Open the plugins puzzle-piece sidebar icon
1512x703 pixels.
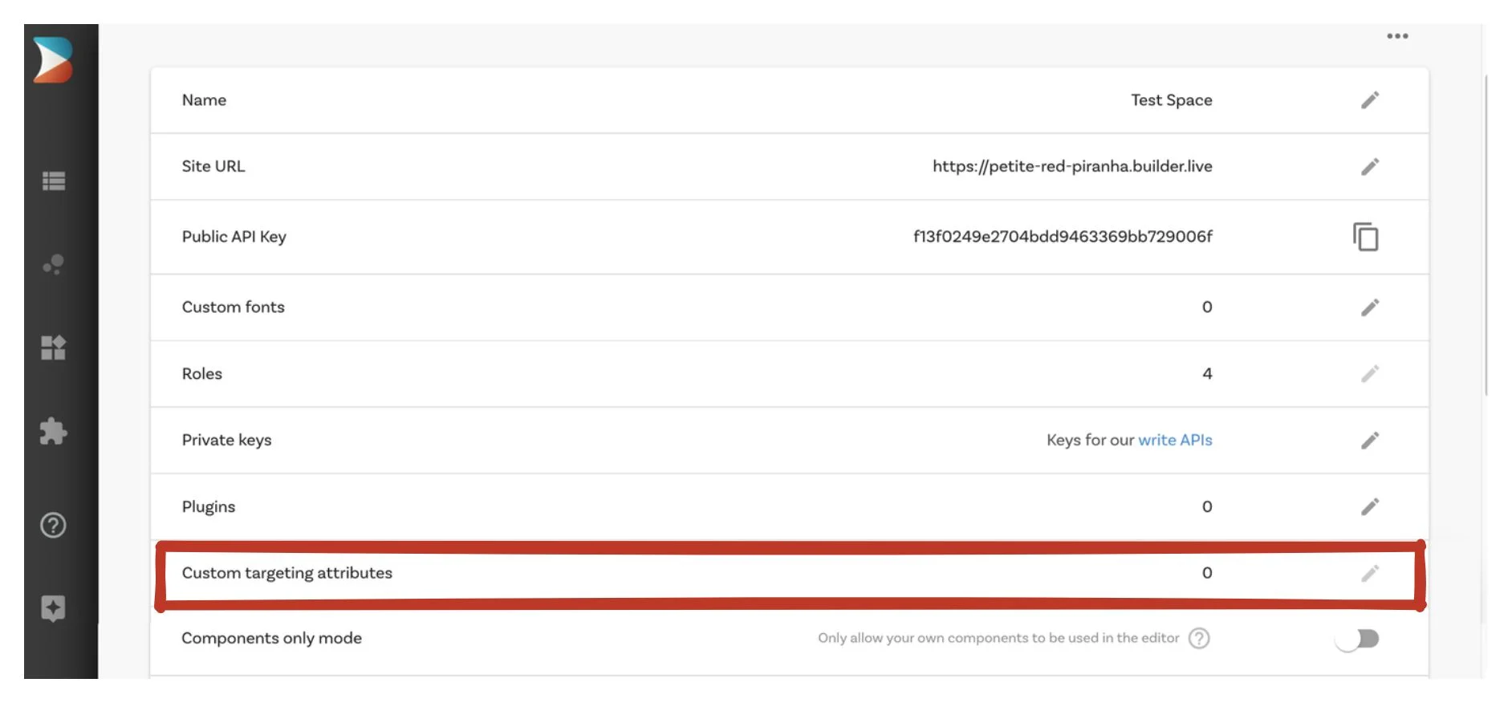54,431
